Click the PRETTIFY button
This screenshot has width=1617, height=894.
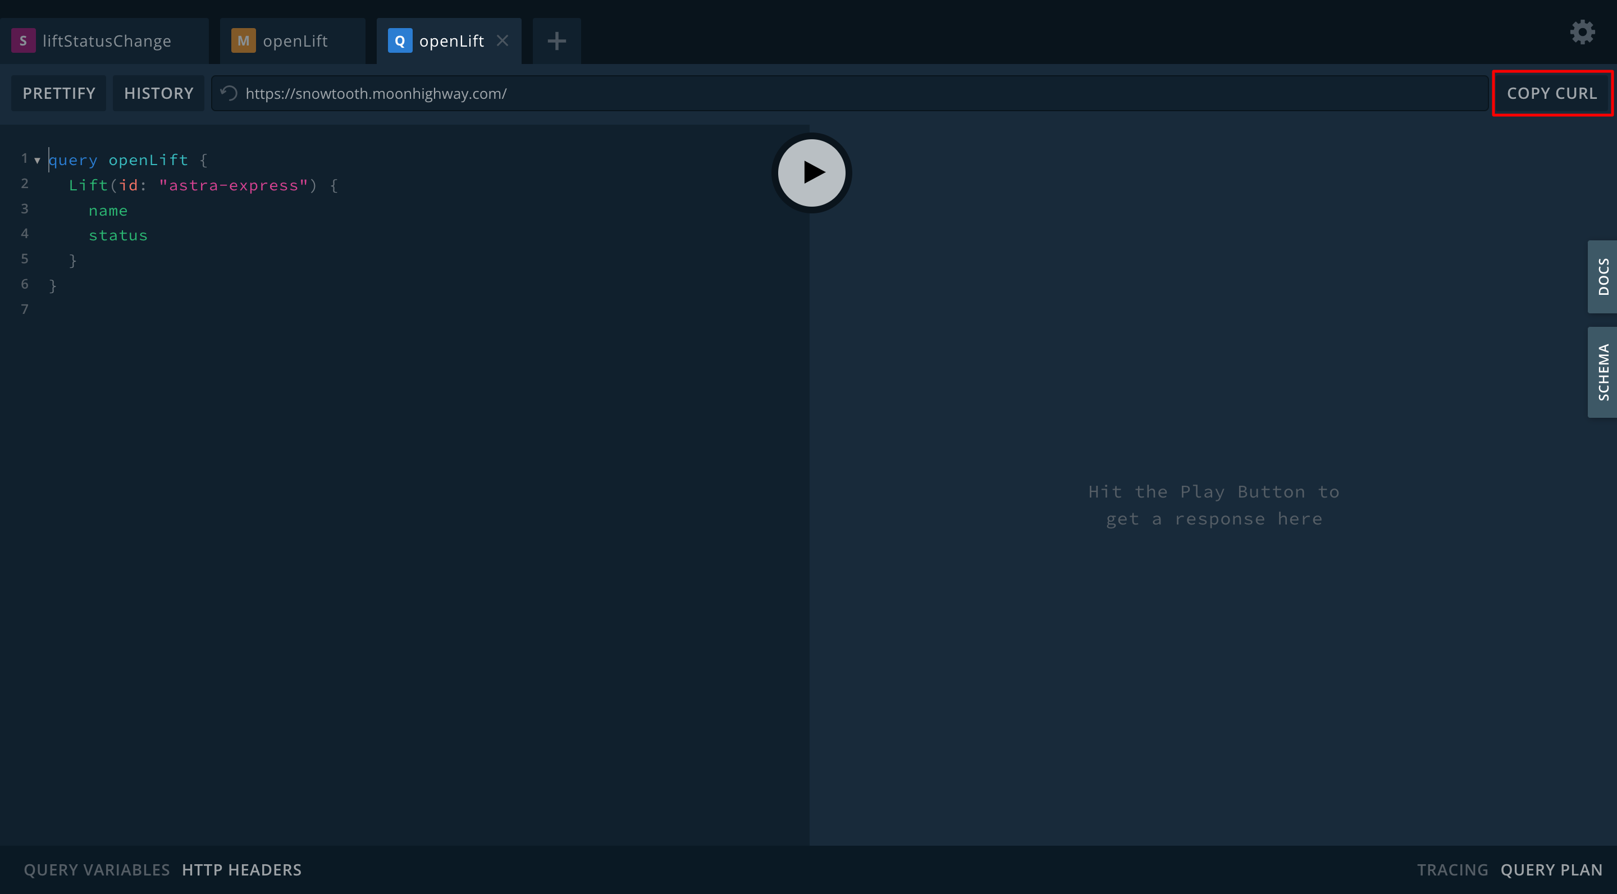[x=59, y=94]
